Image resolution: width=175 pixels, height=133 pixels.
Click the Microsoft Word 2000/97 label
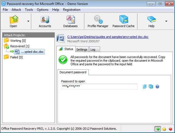(x=83, y=41)
